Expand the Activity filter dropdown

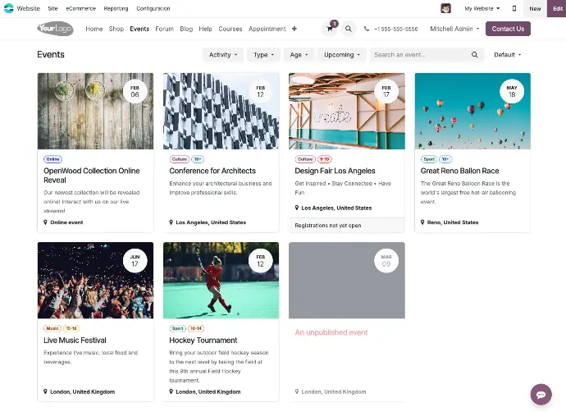(223, 55)
